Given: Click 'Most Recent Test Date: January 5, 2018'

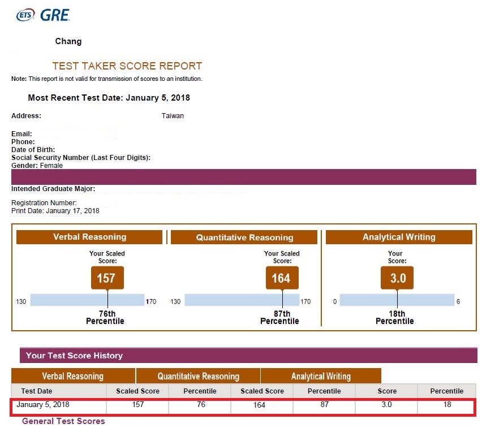Looking at the screenshot, I should click(x=109, y=98).
